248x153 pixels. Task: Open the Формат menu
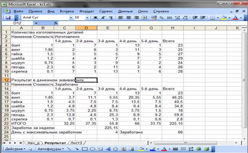point(87,11)
